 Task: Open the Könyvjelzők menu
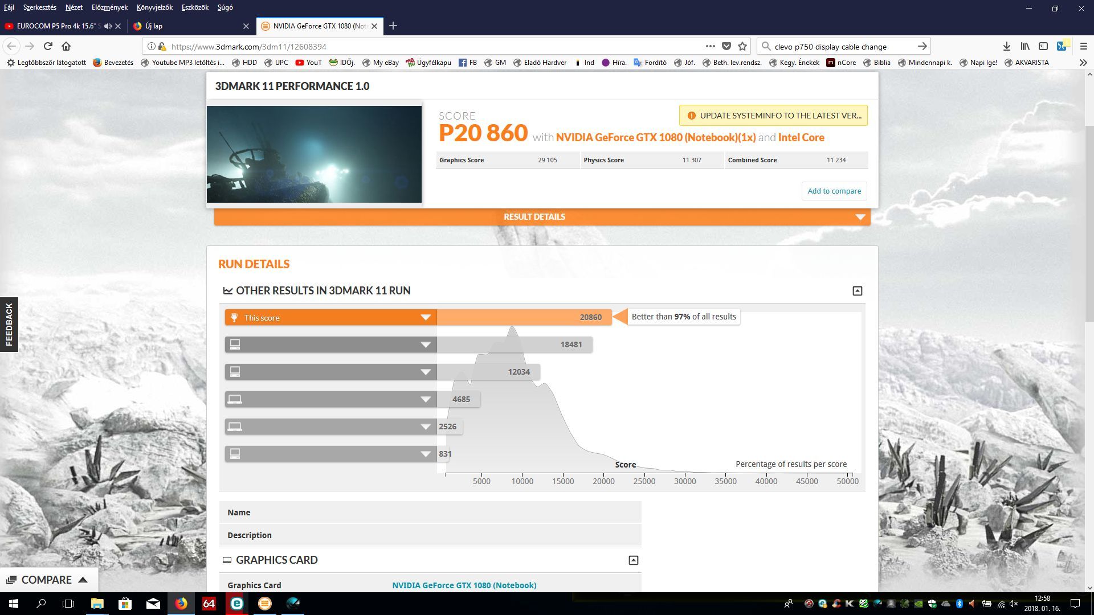[154, 7]
